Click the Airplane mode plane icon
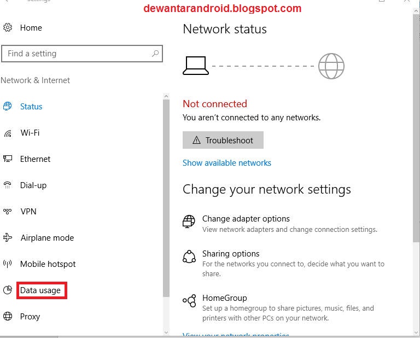420x338 pixels. click(x=8, y=237)
